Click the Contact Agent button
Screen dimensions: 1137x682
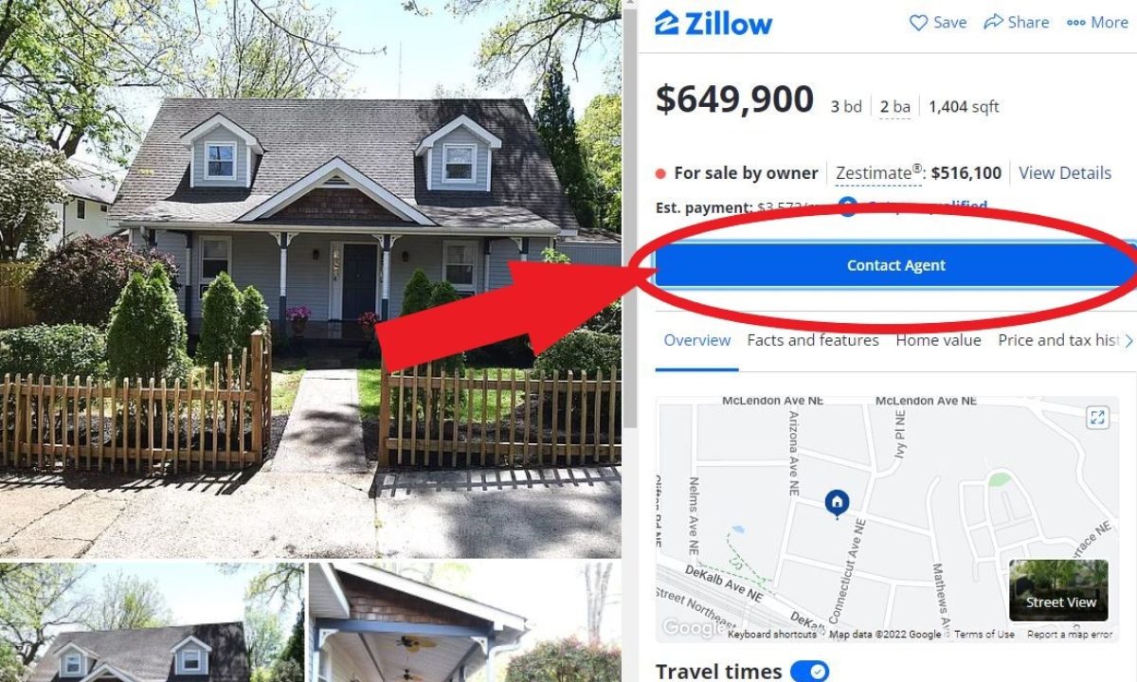[895, 265]
